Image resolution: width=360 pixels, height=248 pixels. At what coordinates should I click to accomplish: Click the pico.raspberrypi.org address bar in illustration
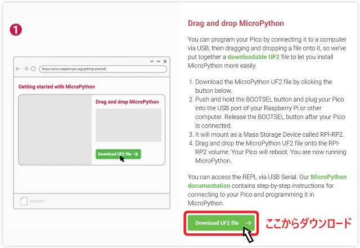point(103,69)
